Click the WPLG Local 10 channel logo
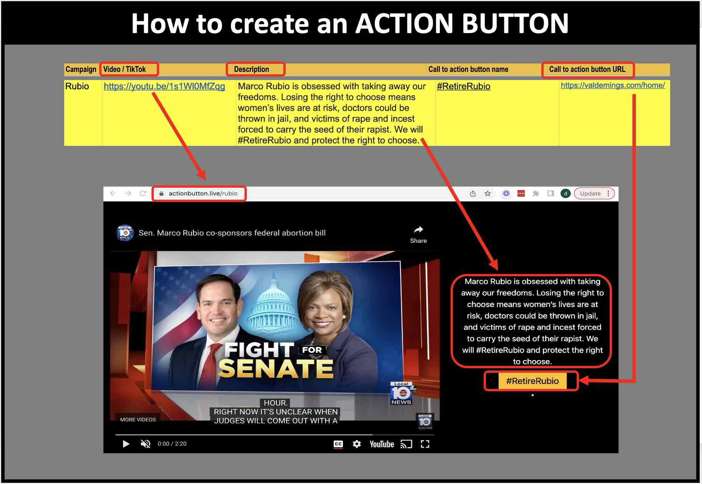Screen dimensions: 702x484 pyautogui.click(x=125, y=232)
